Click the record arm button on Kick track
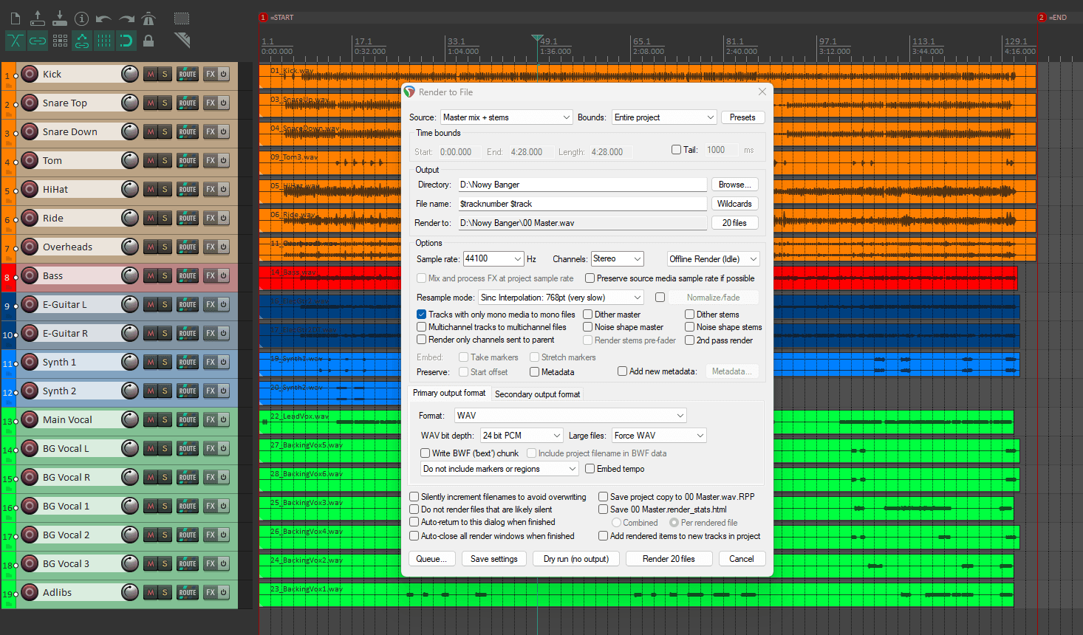The image size is (1083, 635). click(30, 74)
